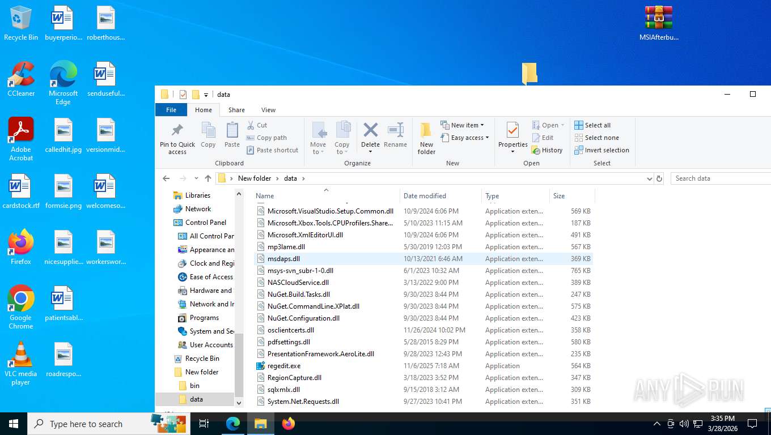Expand the Open command dropdown arrow
Image resolution: width=771 pixels, height=435 pixels.
pyautogui.click(x=562, y=125)
